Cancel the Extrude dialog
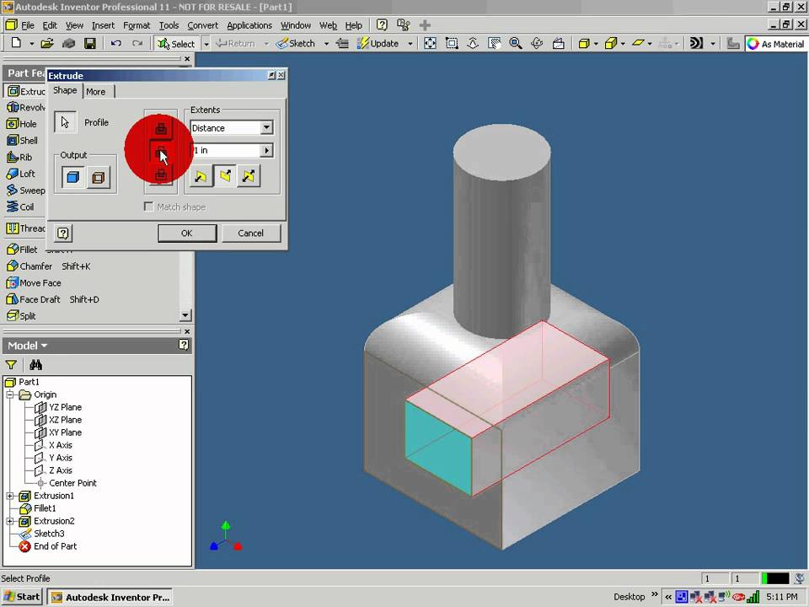The height and width of the screenshot is (607, 809). [x=250, y=234]
